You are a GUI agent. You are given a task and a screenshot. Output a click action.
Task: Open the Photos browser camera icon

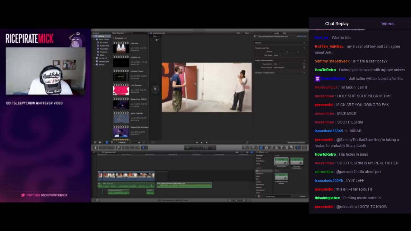click(266, 148)
